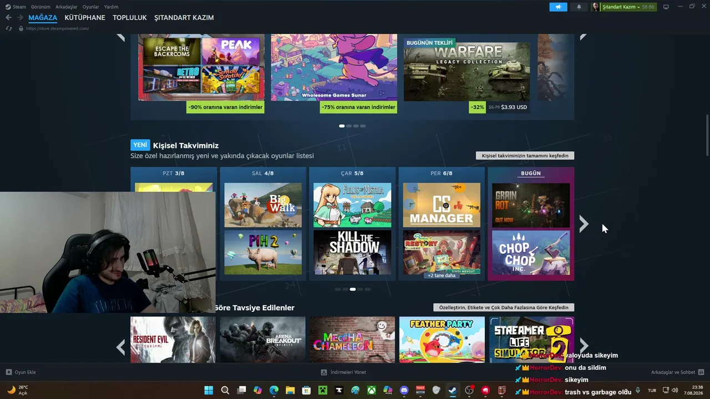Open Task View on the taskbar

(241, 390)
